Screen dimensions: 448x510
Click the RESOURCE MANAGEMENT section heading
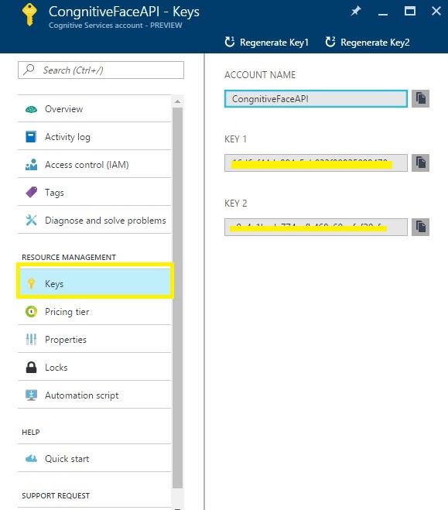(x=69, y=257)
